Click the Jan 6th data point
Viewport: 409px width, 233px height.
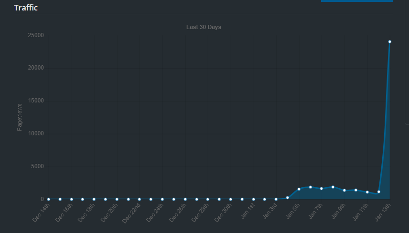click(x=310, y=187)
